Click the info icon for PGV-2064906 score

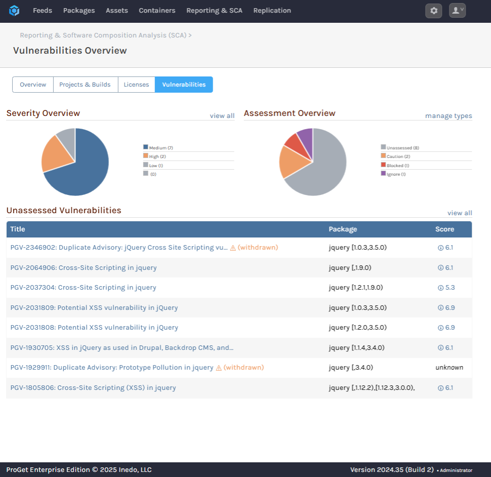[x=440, y=268]
